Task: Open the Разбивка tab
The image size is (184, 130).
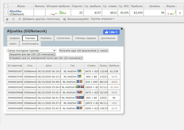Action: pyautogui.click(x=46, y=38)
